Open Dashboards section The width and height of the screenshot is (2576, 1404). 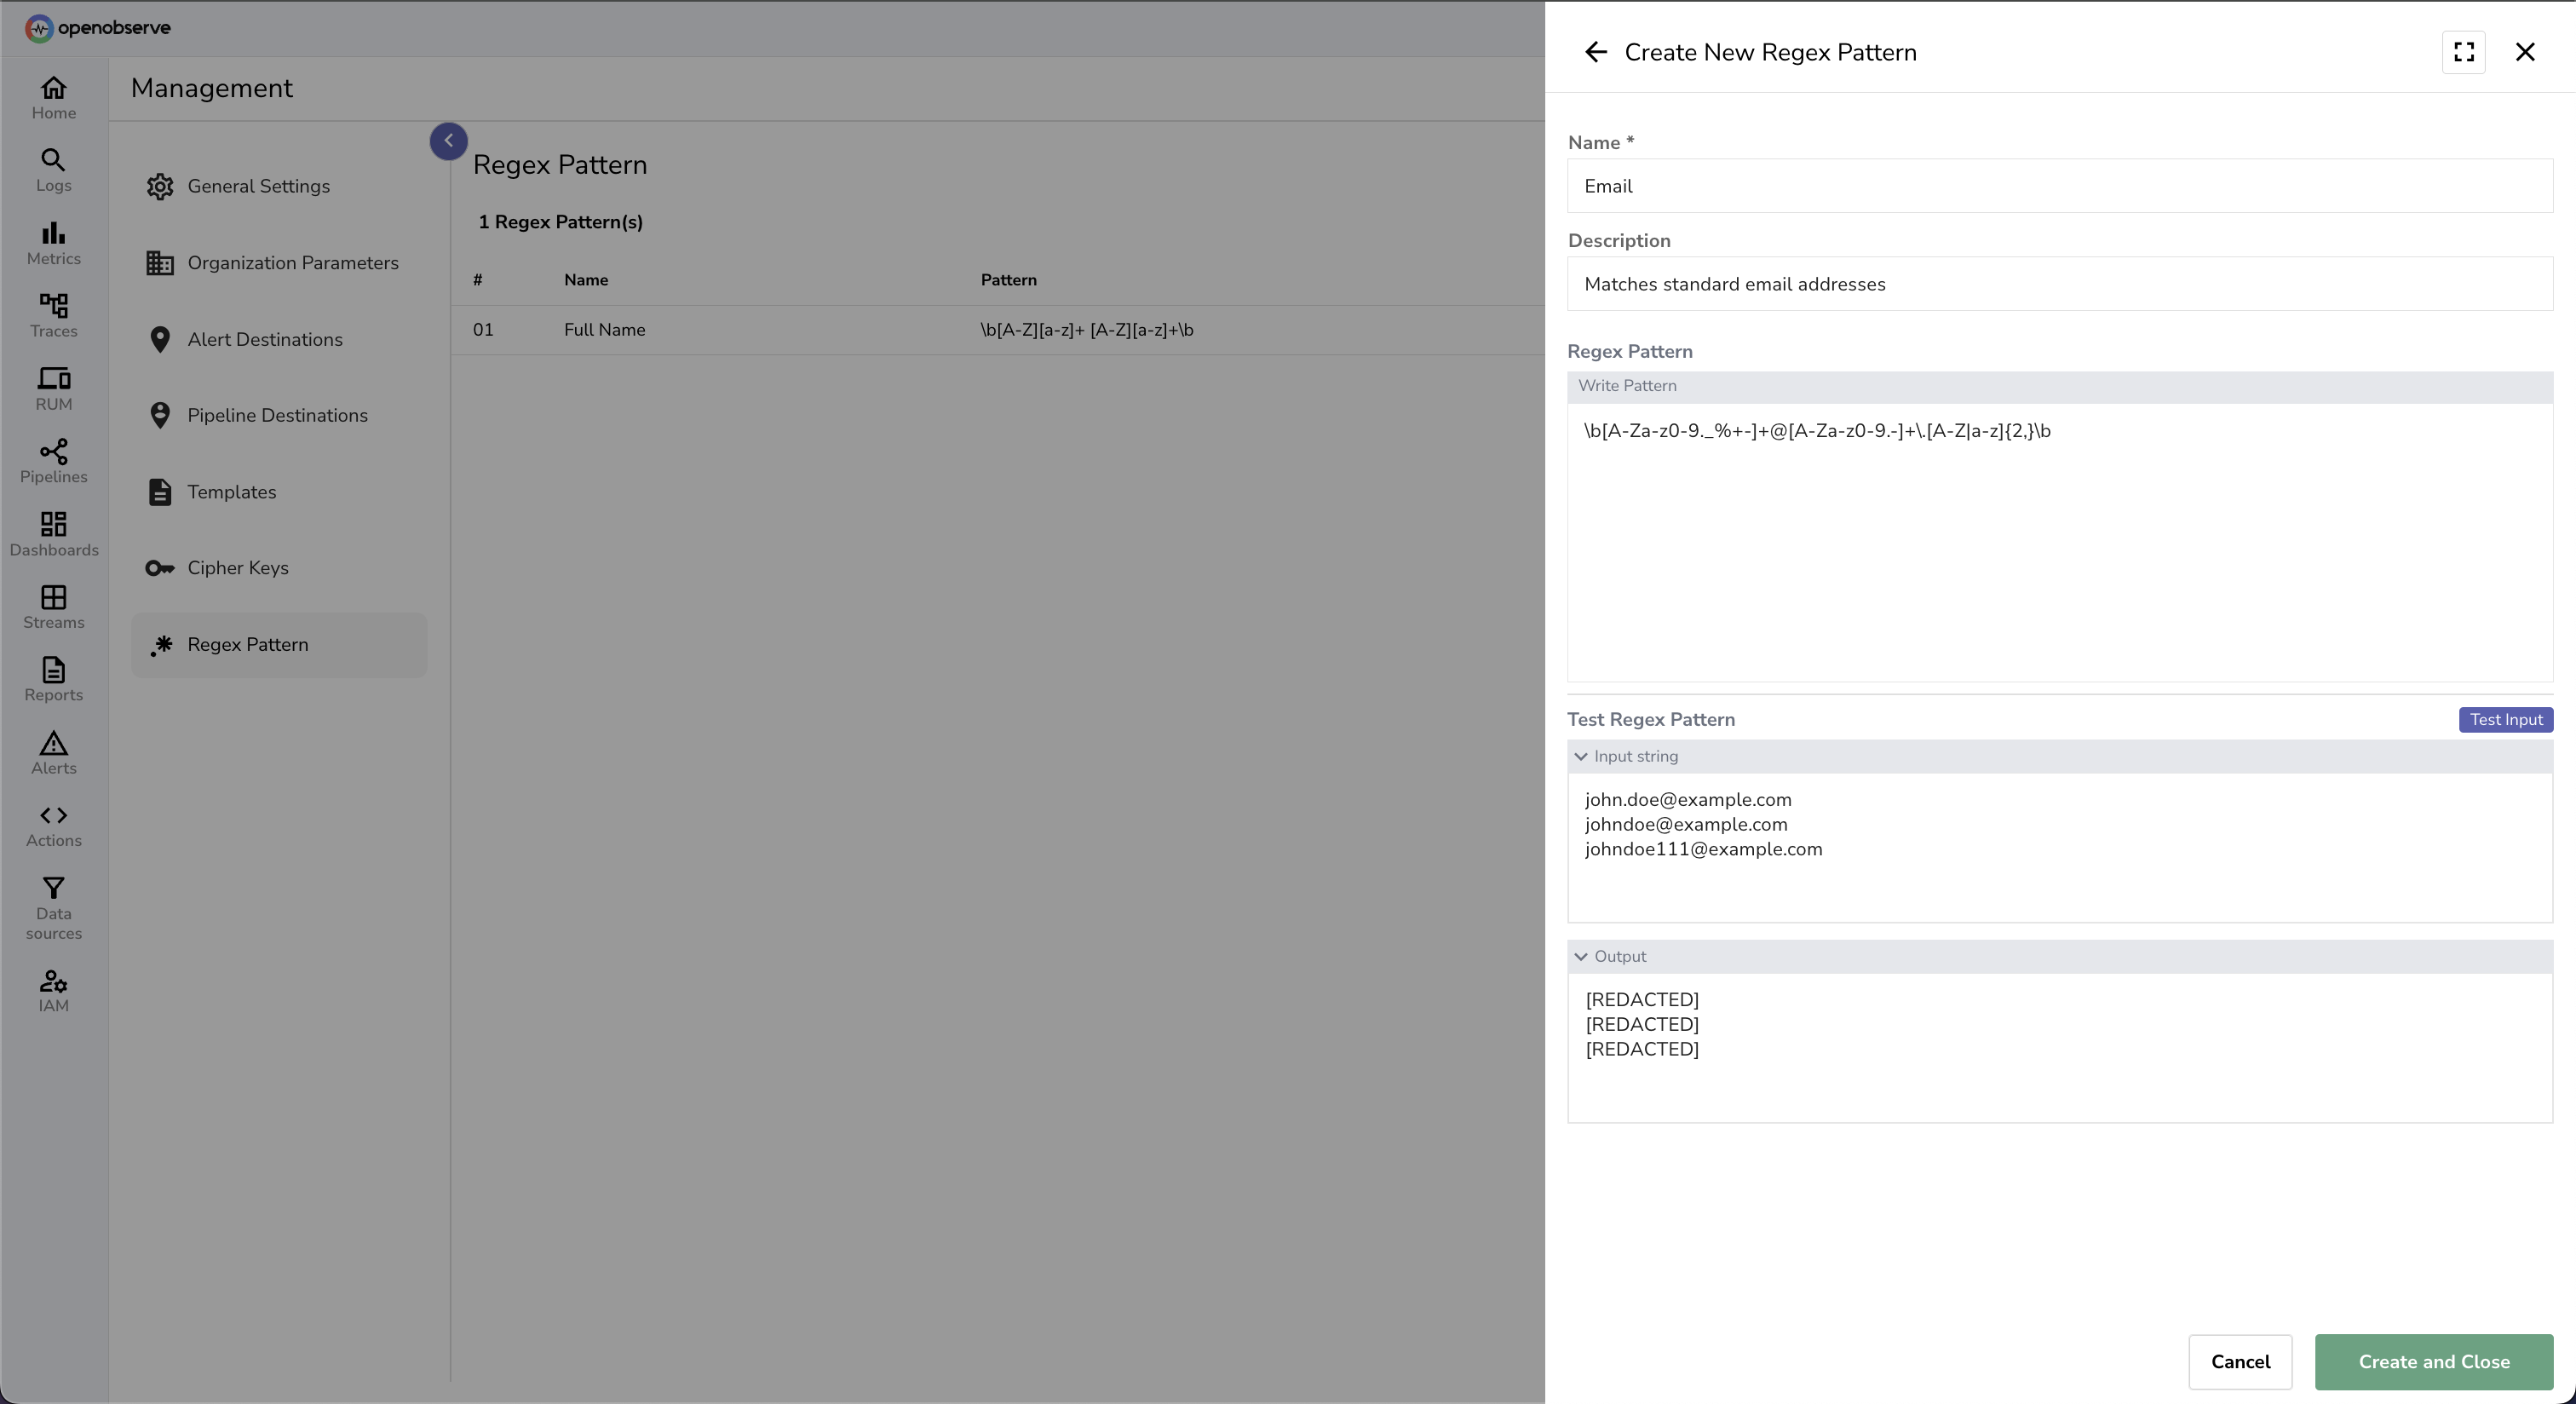(54, 535)
